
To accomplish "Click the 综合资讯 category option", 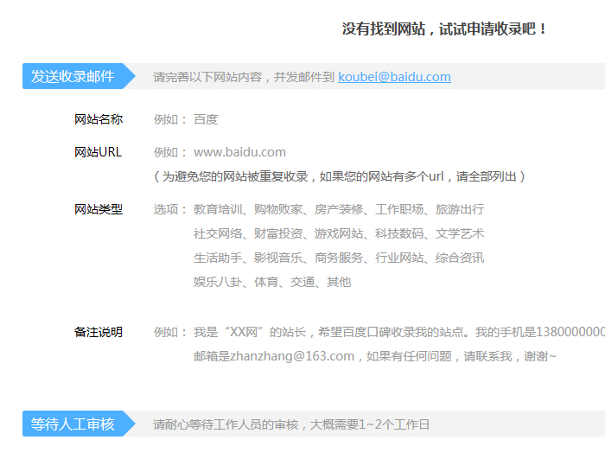I will point(460,258).
